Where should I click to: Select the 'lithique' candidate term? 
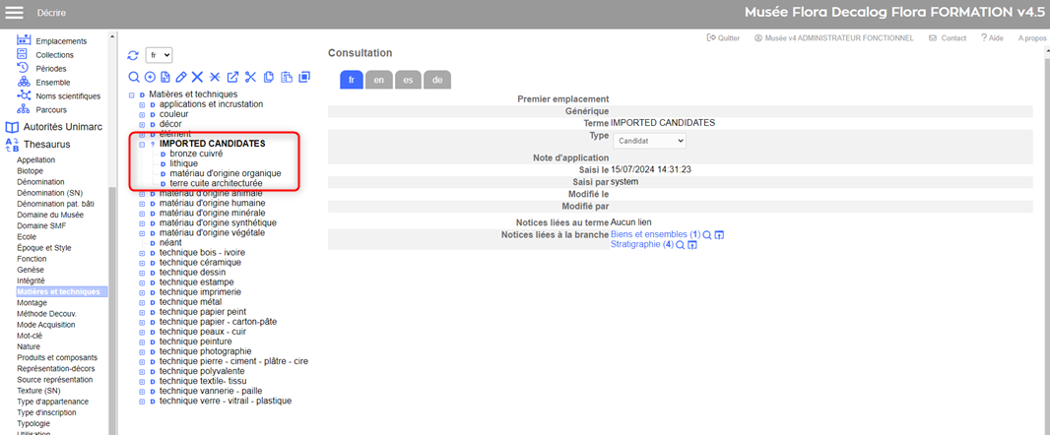(x=183, y=163)
